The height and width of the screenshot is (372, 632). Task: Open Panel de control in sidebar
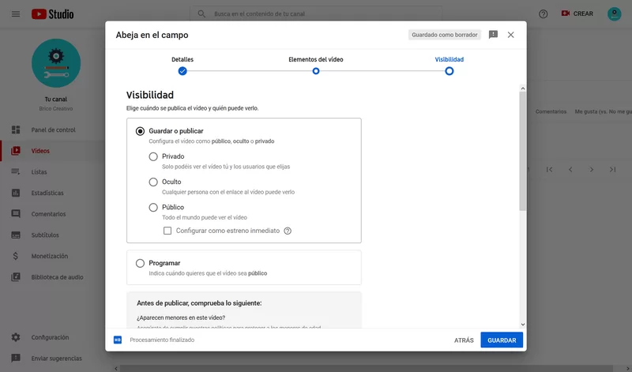click(x=52, y=130)
